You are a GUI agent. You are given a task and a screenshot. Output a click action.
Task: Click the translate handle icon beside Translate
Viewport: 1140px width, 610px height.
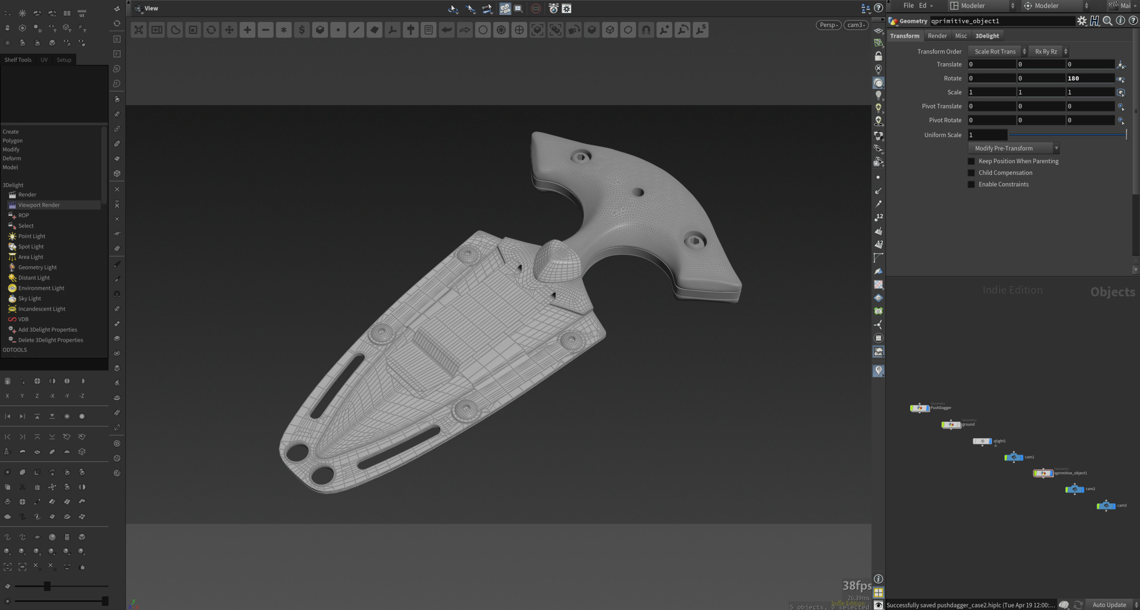(x=1121, y=65)
